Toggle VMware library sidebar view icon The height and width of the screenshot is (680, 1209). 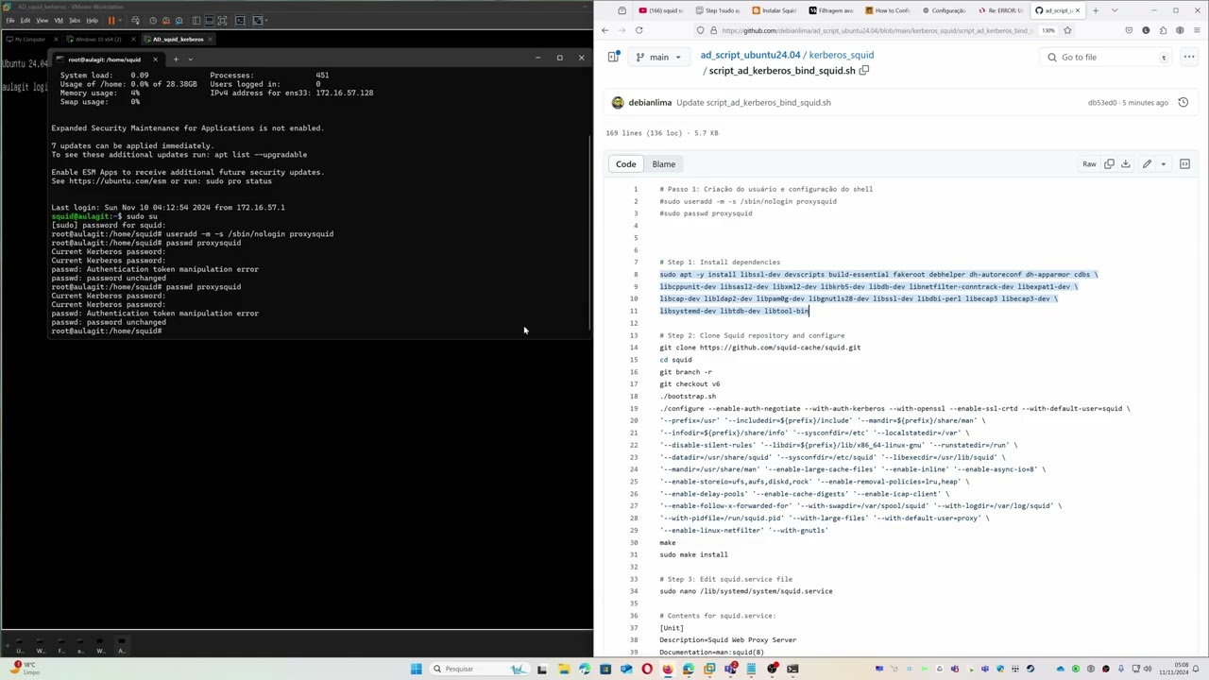click(x=196, y=20)
